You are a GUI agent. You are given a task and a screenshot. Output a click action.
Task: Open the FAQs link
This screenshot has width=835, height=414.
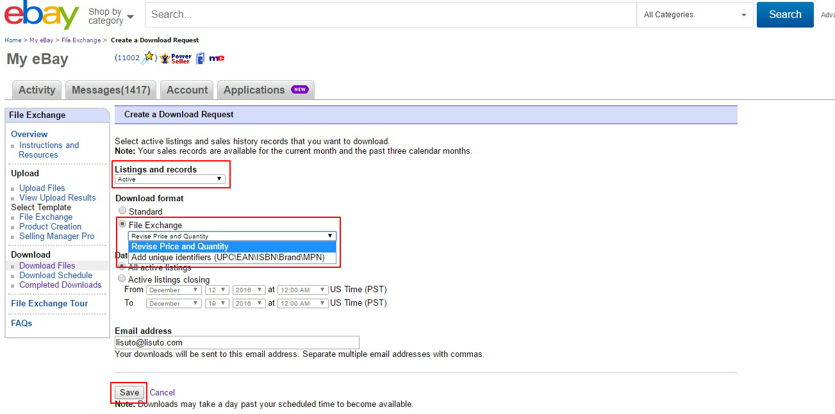click(21, 323)
